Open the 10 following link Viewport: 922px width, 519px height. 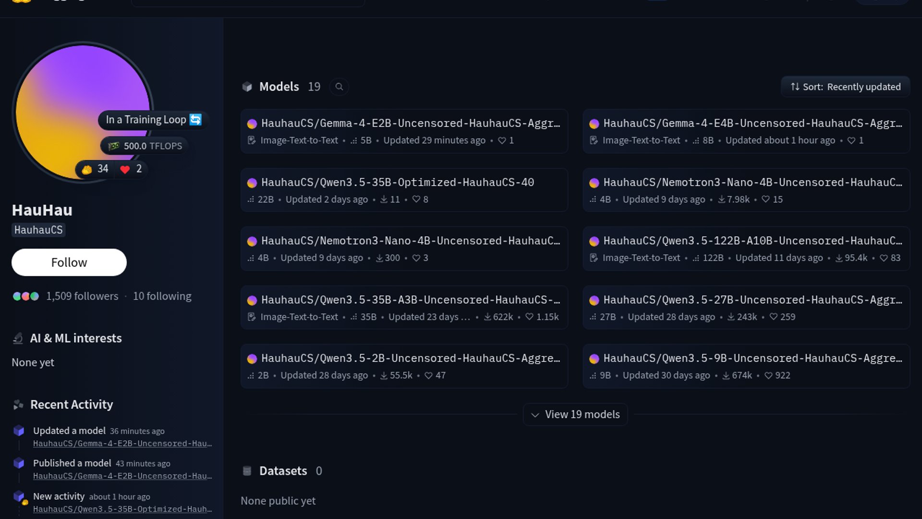coord(162,297)
